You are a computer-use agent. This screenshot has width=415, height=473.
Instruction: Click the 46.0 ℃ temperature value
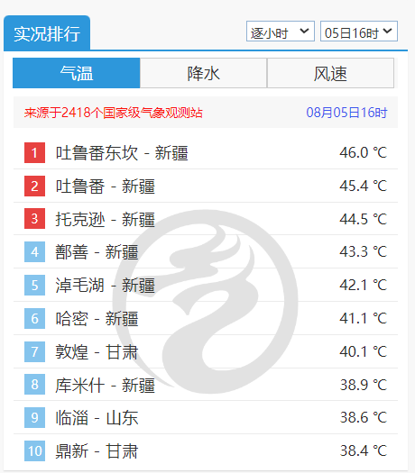pyautogui.click(x=363, y=152)
